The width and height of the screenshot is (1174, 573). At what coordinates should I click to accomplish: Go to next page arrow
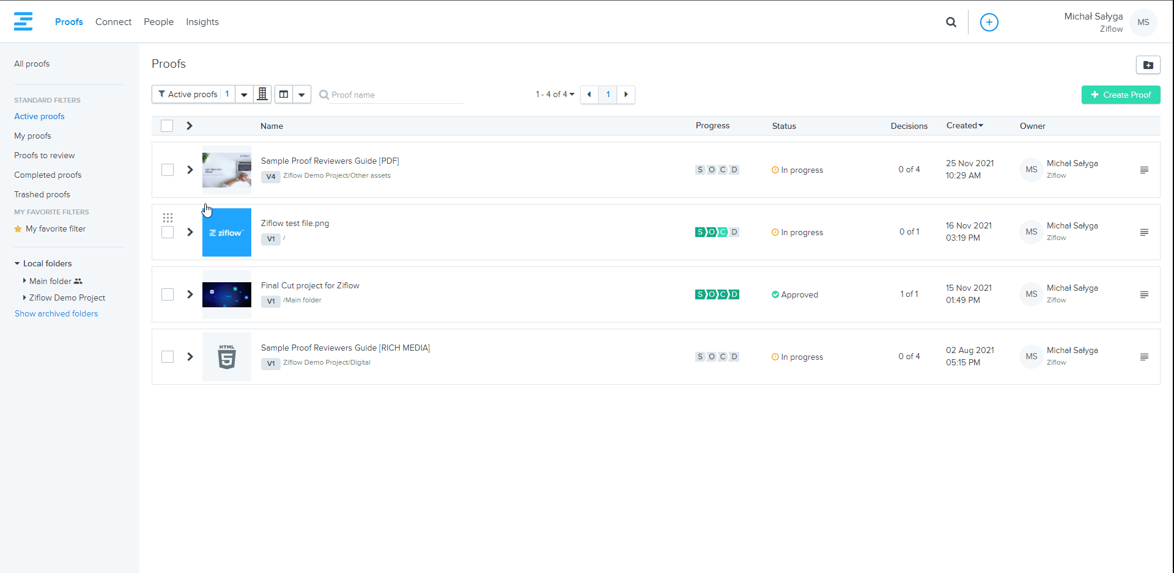[626, 94]
